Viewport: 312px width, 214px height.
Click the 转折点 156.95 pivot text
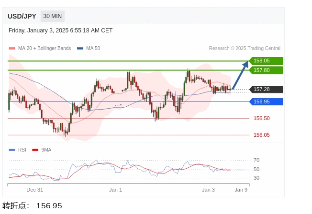coord(32,206)
